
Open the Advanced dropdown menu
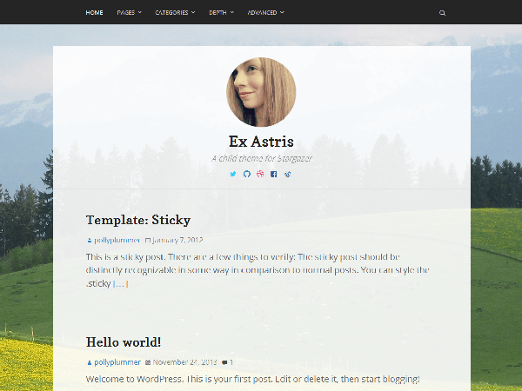click(x=265, y=12)
